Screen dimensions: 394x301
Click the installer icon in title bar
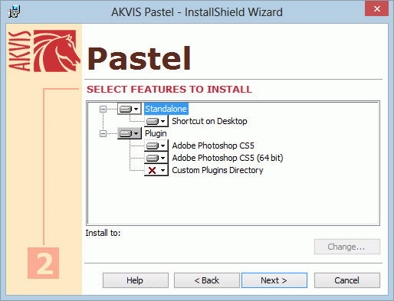click(14, 11)
